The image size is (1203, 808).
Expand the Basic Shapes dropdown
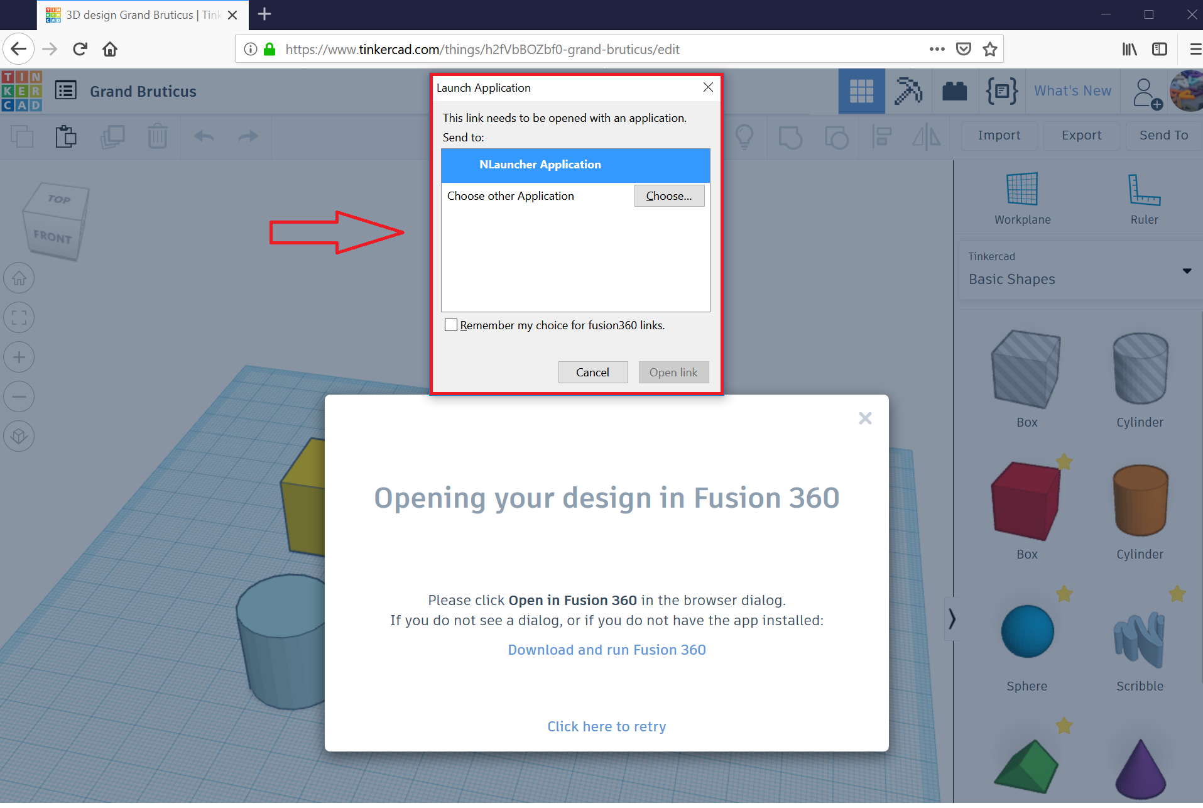[x=1186, y=271]
